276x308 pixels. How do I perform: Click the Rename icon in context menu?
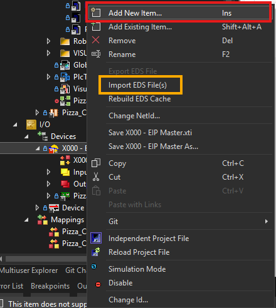click(96, 54)
